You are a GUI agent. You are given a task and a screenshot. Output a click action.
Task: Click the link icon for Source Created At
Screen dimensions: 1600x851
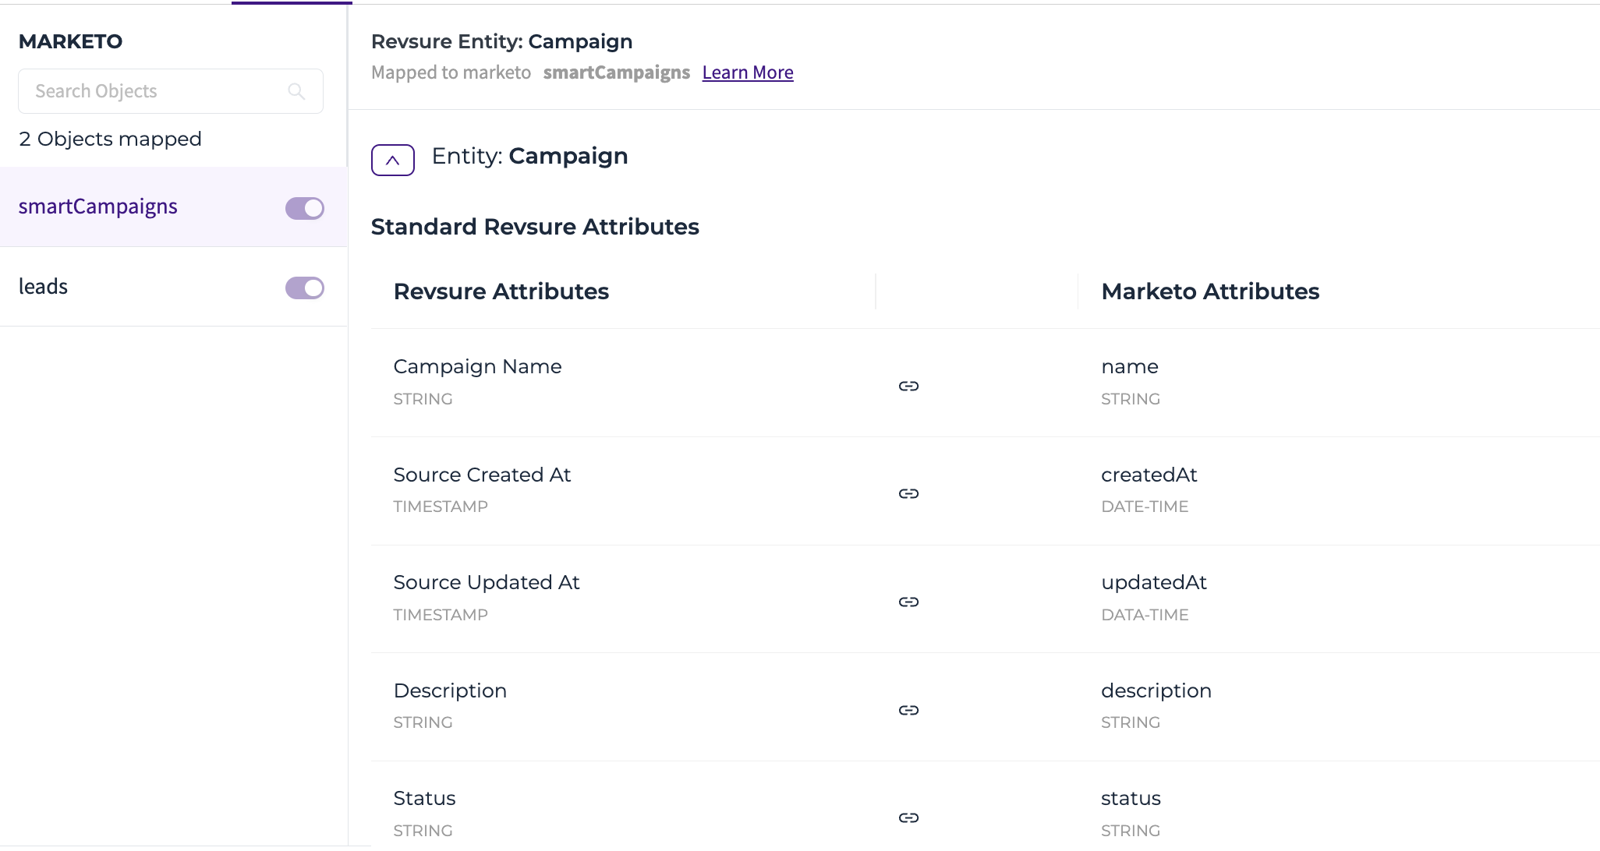pos(908,493)
